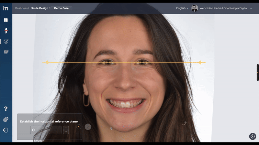Image resolution: width=259 pixels, height=145 pixels.
Task: Open the dashboard grid icon in sidebar
Action: click(x=6, y=20)
